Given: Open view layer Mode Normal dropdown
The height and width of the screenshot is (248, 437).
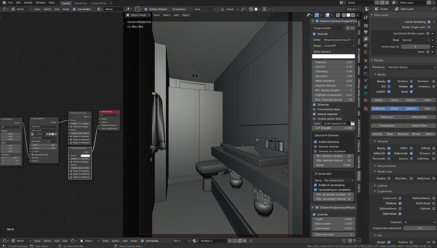Looking at the screenshot, I should pos(415,40).
